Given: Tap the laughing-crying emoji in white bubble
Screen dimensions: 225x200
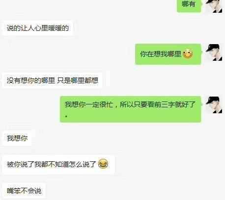Looking at the screenshot, I should (103, 164).
